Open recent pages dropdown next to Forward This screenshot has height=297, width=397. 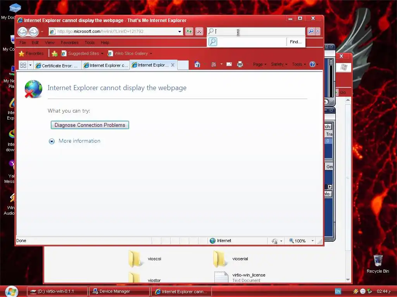click(x=42, y=32)
